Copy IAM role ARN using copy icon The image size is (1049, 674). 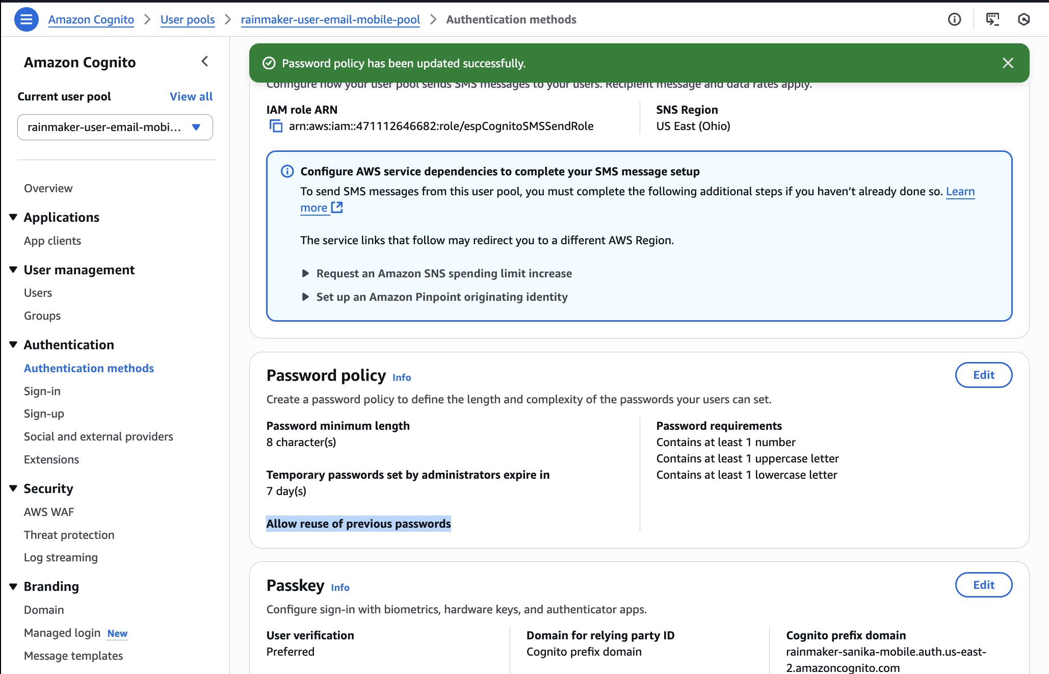(x=276, y=126)
